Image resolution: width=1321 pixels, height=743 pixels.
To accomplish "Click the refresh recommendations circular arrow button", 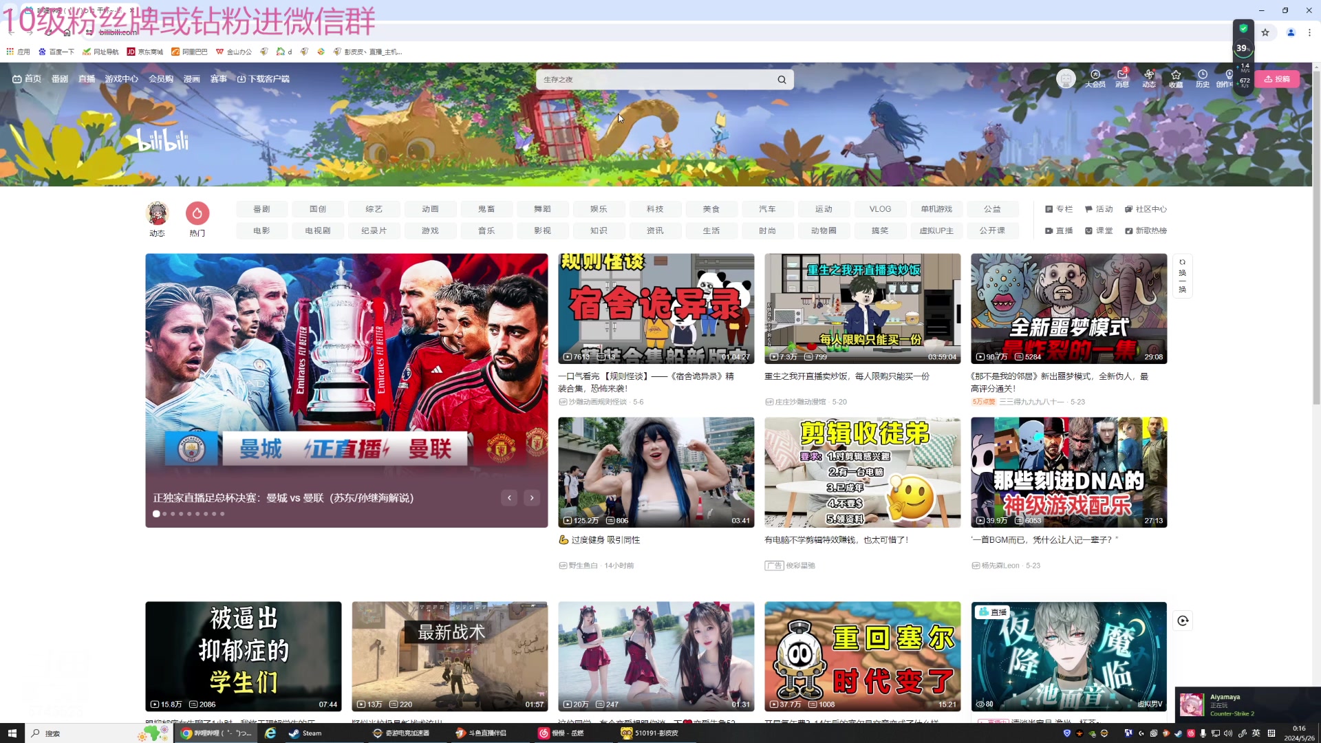I will tap(1183, 621).
